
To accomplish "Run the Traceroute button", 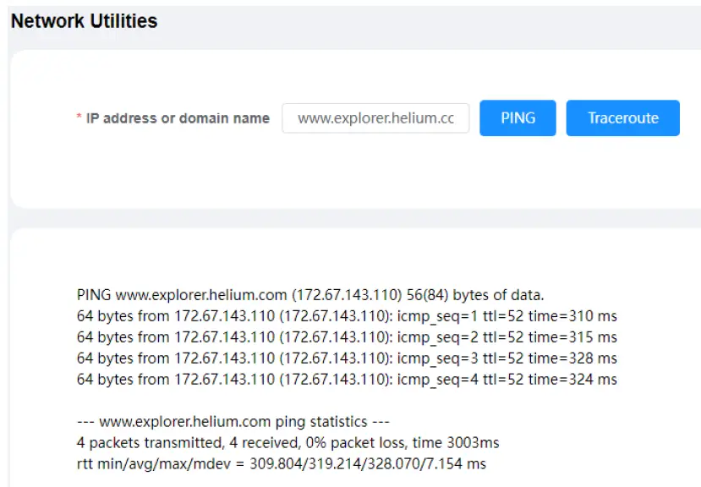I will click(623, 118).
